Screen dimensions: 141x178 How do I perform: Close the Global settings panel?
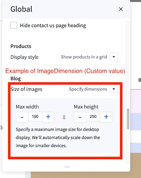coord(121,9)
